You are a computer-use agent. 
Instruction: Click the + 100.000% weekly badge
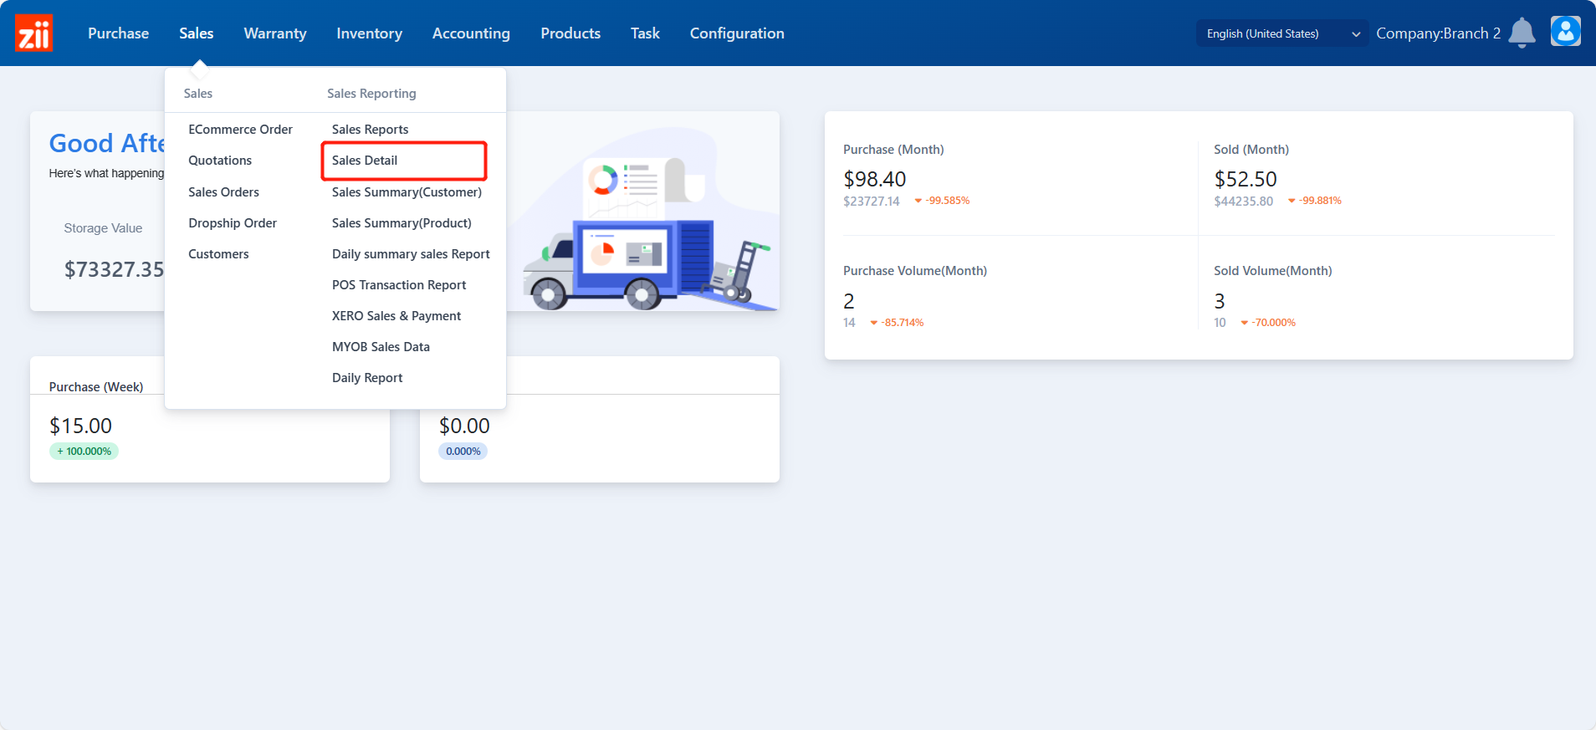tap(84, 452)
